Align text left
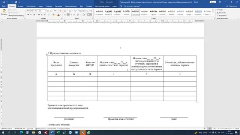The image size is (240, 135). [65, 15]
